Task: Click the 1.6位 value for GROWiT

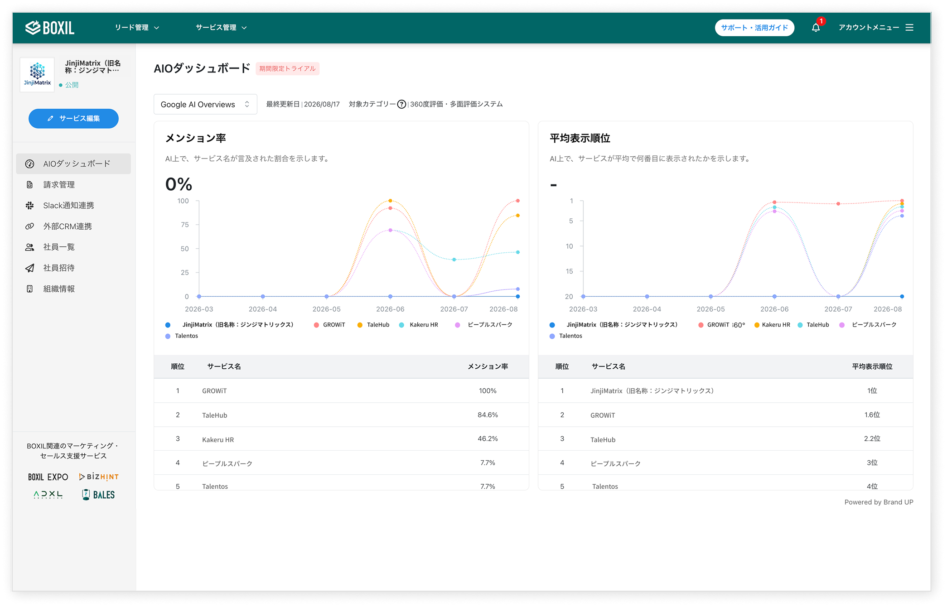Action: pyautogui.click(x=872, y=415)
